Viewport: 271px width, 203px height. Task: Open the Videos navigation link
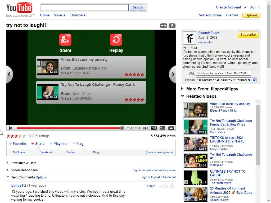point(60,15)
